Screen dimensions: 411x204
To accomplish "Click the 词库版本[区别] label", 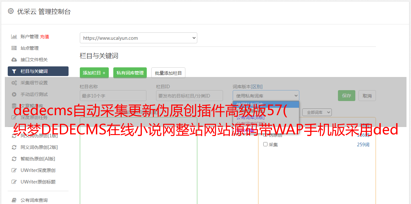I will 248,87.
